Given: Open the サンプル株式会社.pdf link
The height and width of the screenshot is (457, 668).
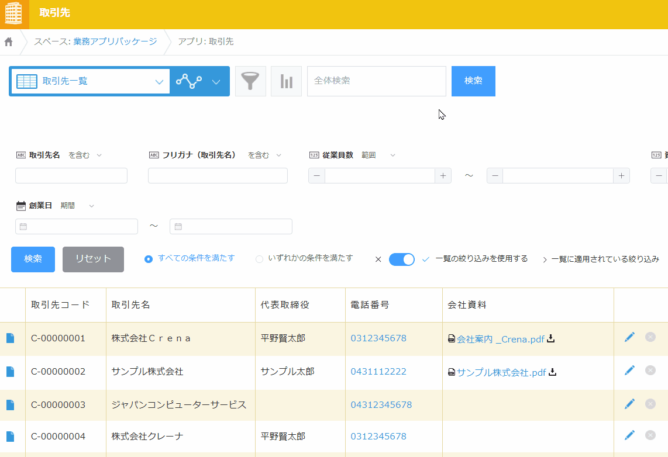Looking at the screenshot, I should (x=501, y=372).
